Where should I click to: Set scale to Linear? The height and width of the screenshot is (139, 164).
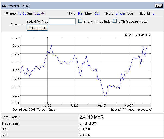[120, 14]
